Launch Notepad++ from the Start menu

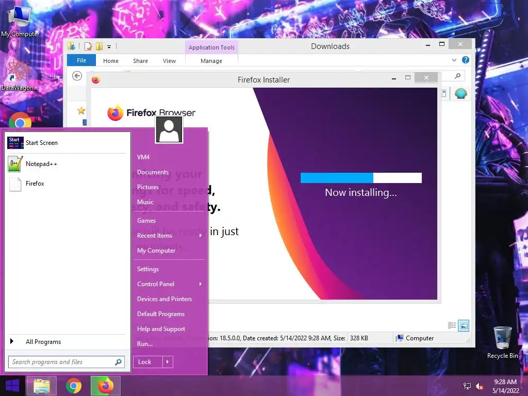point(67,164)
